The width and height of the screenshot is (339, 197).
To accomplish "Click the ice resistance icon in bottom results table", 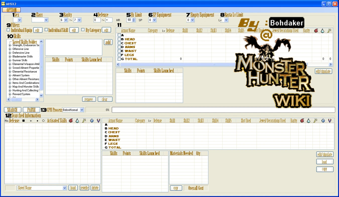I will (323, 121).
